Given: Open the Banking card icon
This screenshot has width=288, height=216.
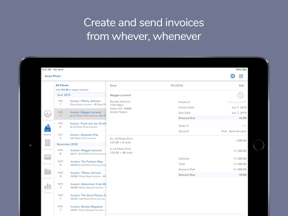Looking at the screenshot, I should [48, 157].
